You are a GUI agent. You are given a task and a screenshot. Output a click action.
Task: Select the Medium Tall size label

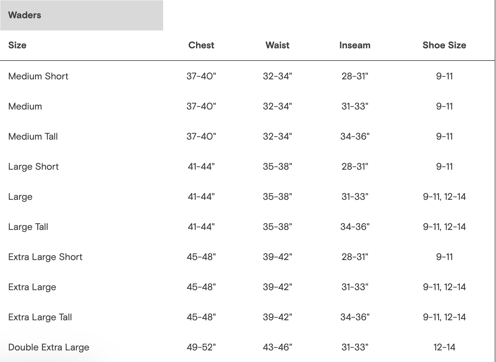[33, 136]
